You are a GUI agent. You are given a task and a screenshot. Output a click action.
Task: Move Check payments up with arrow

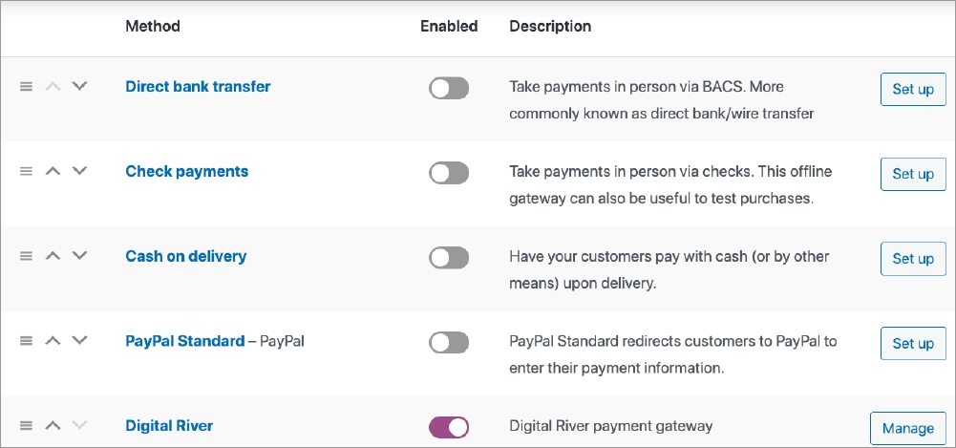(x=53, y=172)
